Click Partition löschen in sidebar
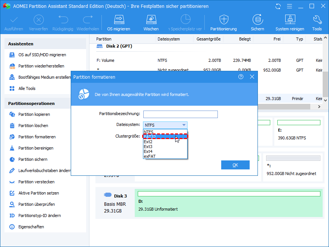This screenshot has width=329, height=247. tap(33, 126)
